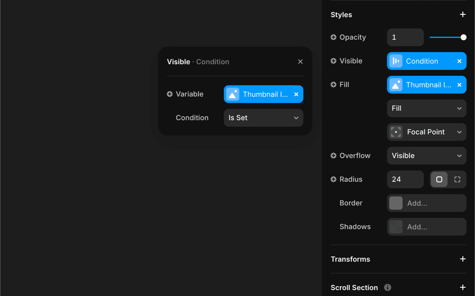Screen dimensions: 475x296
Task: Close the Visible Condition popup
Action: [x=300, y=62]
